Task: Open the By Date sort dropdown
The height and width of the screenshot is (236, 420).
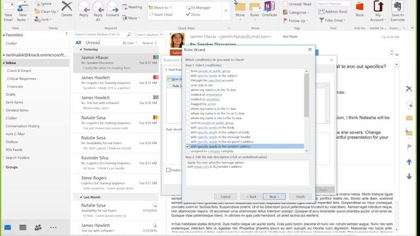Action: pyautogui.click(x=130, y=43)
